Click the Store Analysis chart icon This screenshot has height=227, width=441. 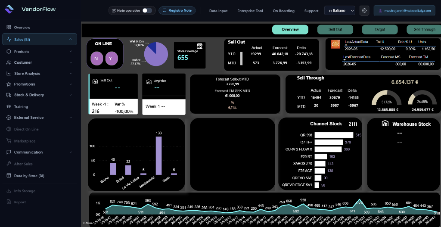tap(9, 73)
